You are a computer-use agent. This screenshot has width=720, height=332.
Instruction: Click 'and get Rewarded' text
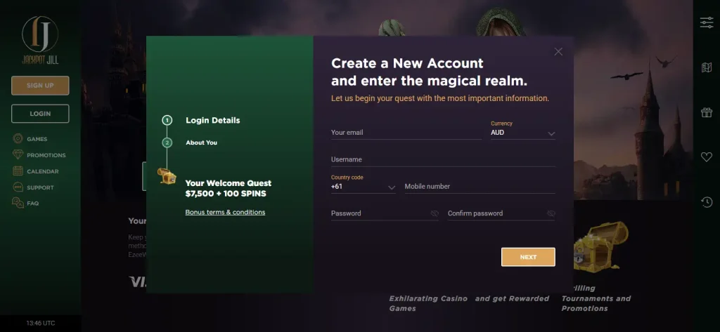coord(512,298)
